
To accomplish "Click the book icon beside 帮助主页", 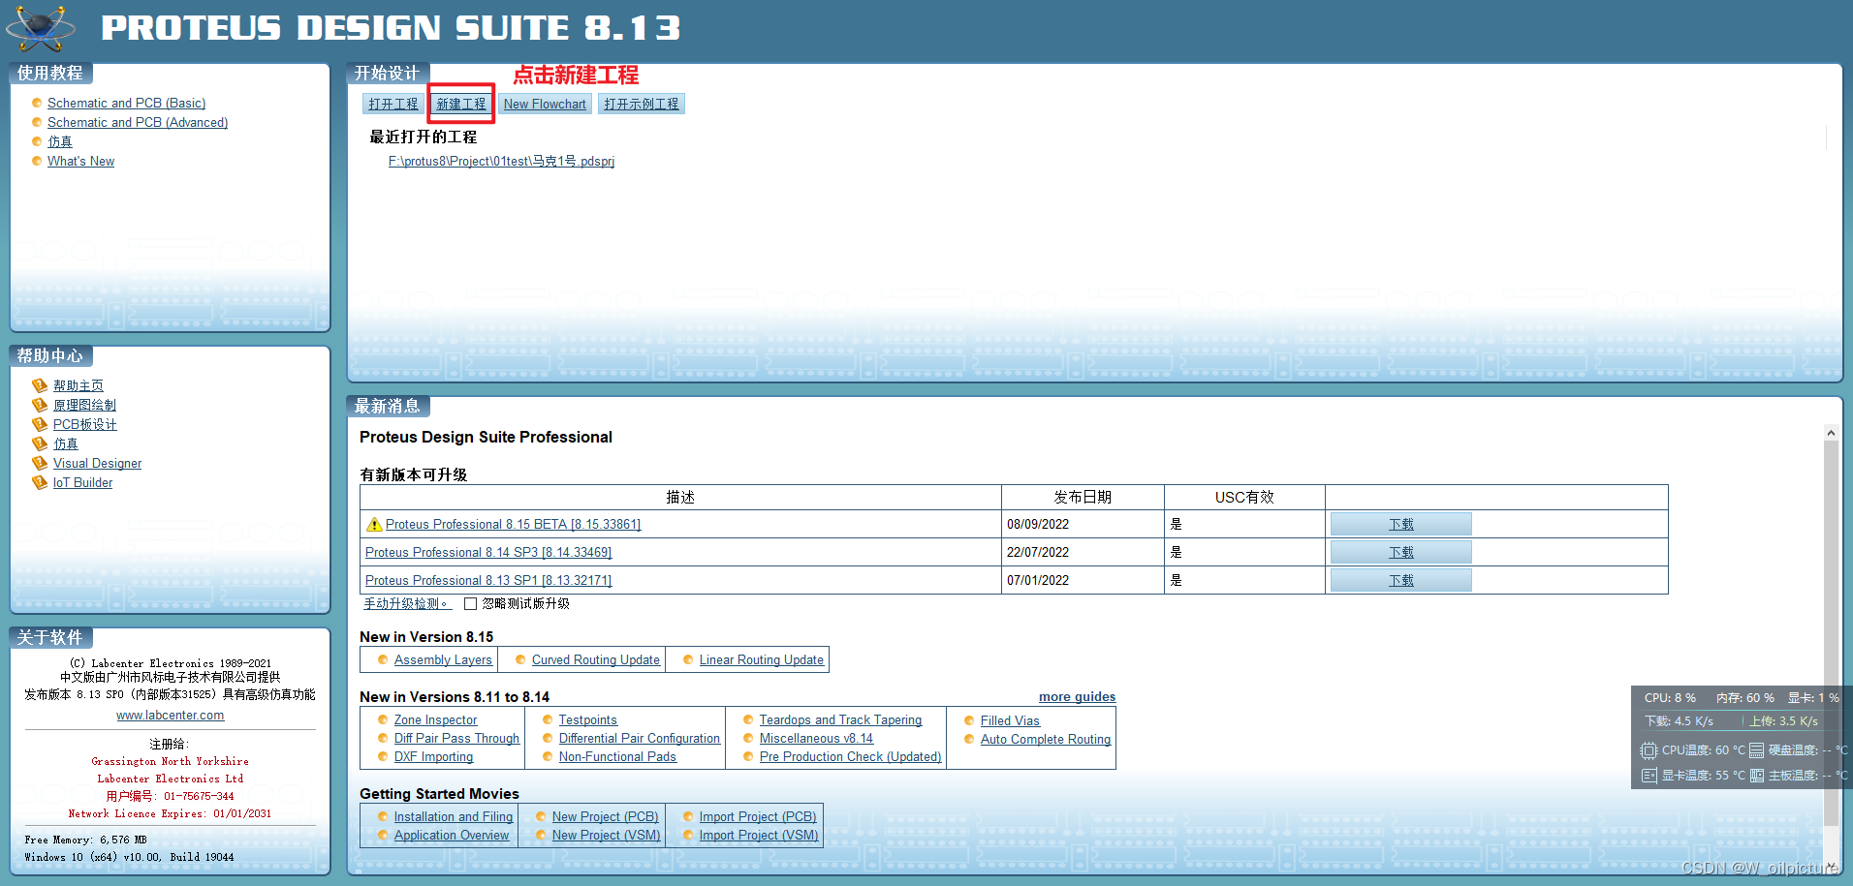I will (x=40, y=385).
